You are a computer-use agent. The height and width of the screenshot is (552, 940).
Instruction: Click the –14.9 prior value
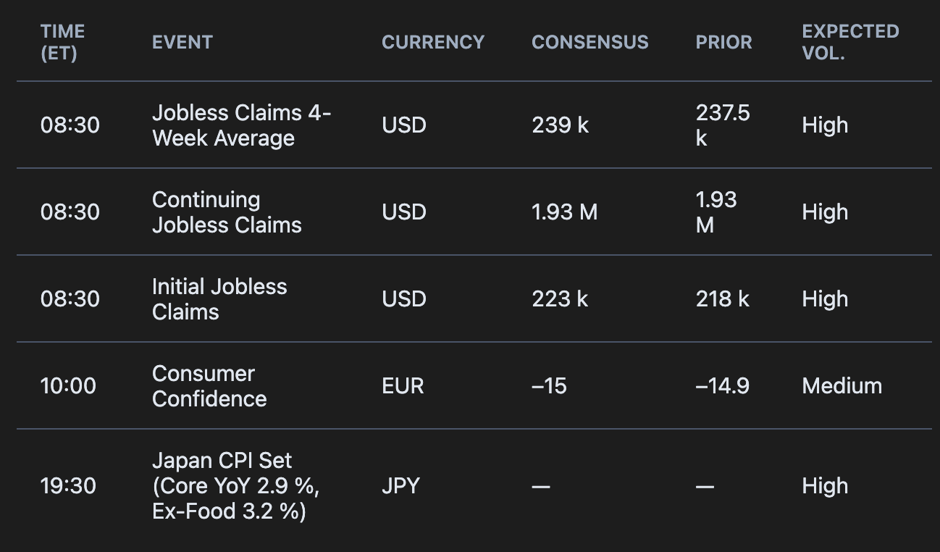click(722, 386)
